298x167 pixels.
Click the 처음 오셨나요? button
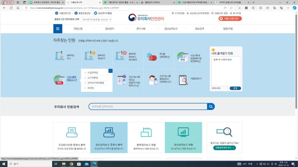click(x=230, y=18)
